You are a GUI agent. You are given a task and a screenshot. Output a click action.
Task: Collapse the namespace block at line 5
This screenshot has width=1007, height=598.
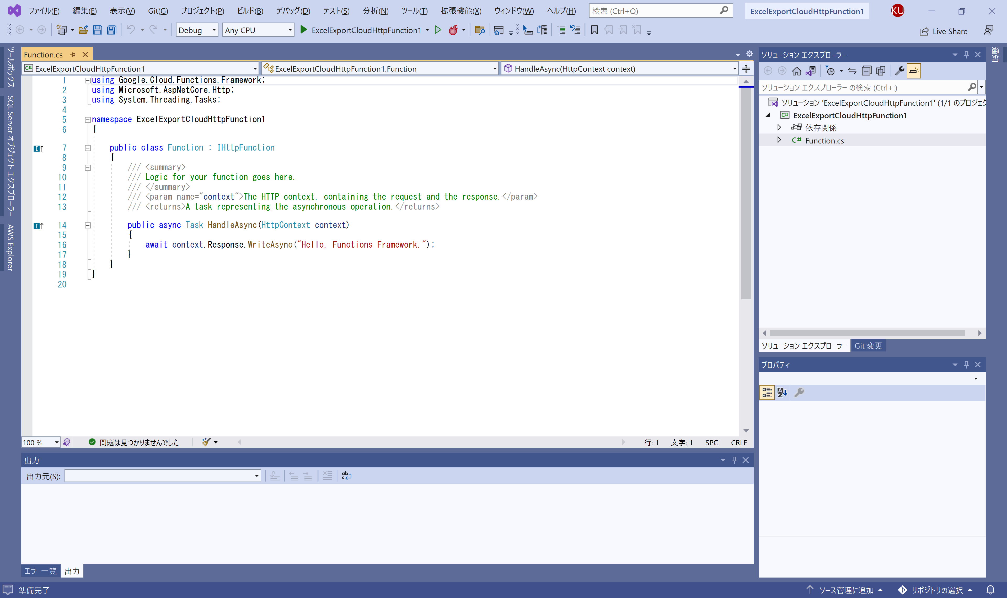click(x=87, y=120)
